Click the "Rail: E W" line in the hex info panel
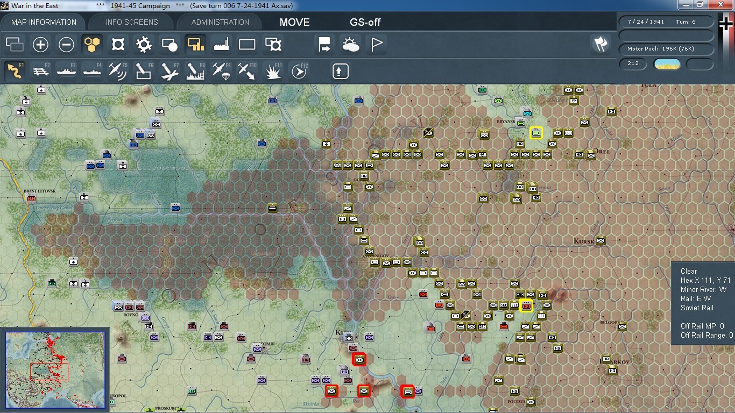 coord(695,298)
